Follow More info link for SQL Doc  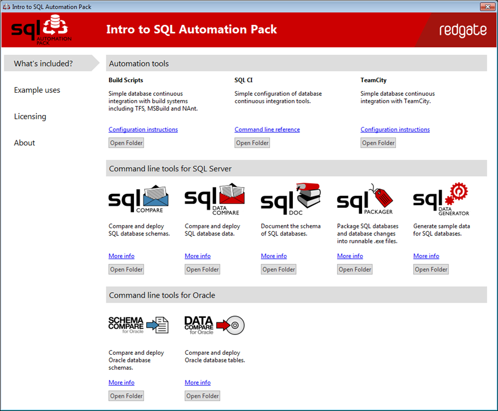(x=274, y=256)
